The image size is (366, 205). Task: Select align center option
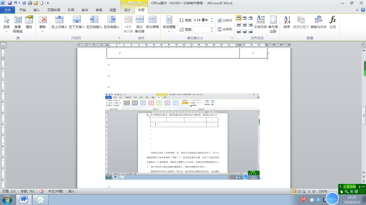tap(245, 25)
